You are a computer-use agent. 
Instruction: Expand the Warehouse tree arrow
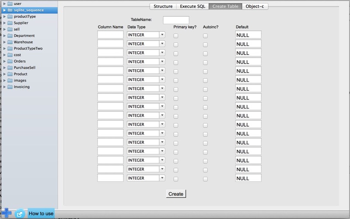coord(4,42)
